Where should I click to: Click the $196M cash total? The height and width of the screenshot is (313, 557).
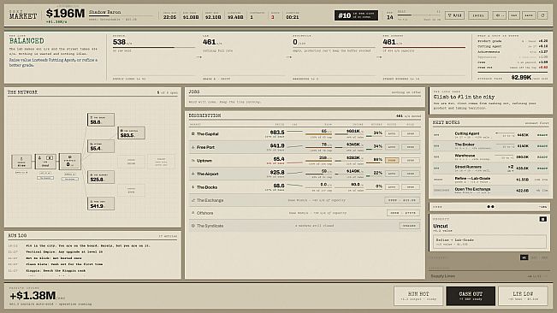click(65, 14)
